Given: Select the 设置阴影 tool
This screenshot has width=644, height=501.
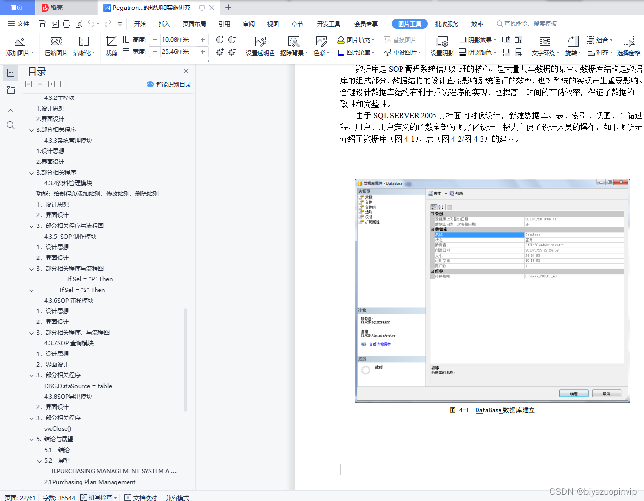Looking at the screenshot, I should [x=442, y=47].
